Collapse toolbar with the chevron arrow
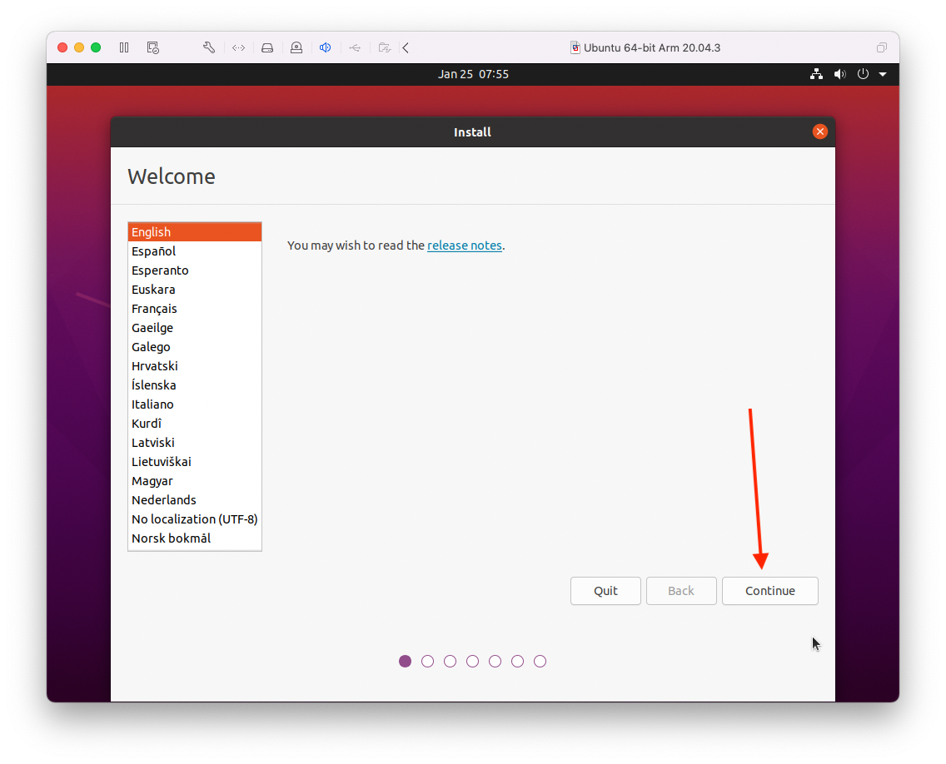946x764 pixels. 406,47
